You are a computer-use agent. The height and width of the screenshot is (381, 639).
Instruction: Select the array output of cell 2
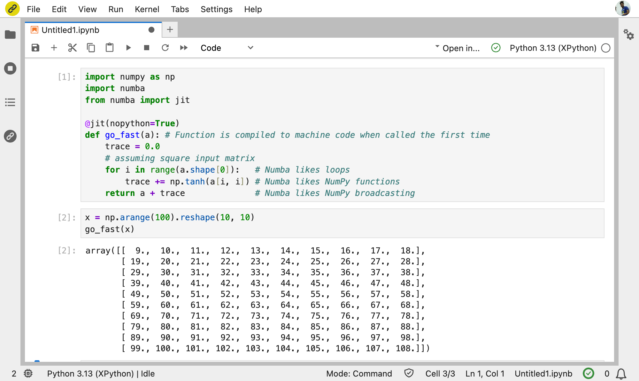[x=258, y=299]
